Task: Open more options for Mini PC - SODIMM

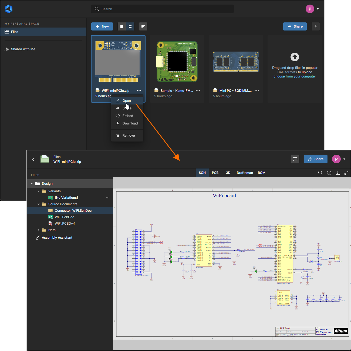Action: [257, 90]
